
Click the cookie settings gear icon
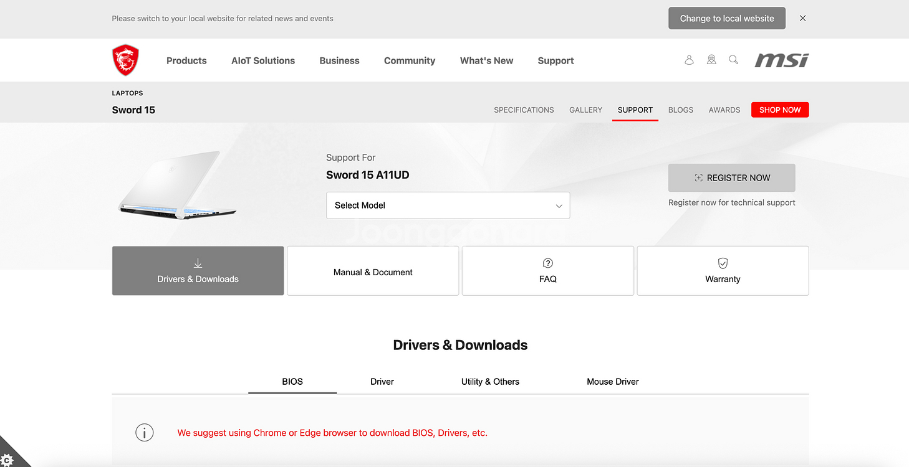point(8,460)
